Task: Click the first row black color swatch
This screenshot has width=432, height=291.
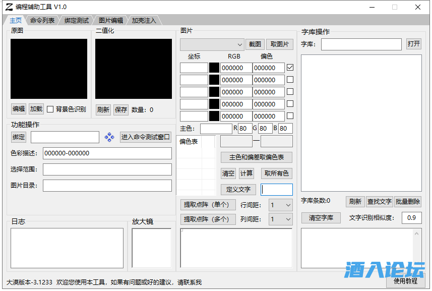Action: [214, 68]
